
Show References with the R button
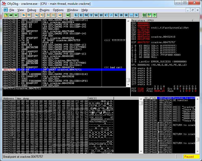[x=126, y=15]
